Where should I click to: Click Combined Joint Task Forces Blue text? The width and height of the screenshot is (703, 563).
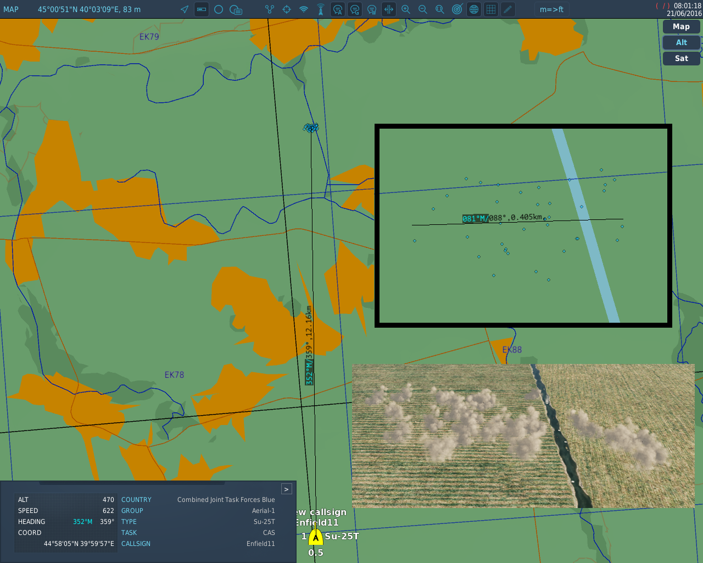click(226, 500)
